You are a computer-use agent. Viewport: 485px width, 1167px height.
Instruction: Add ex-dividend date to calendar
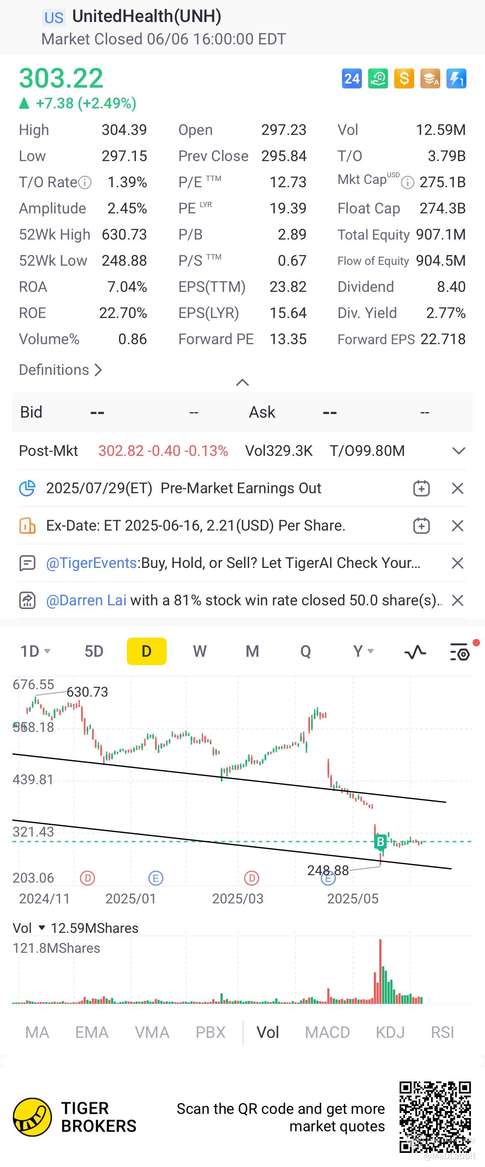click(x=421, y=526)
